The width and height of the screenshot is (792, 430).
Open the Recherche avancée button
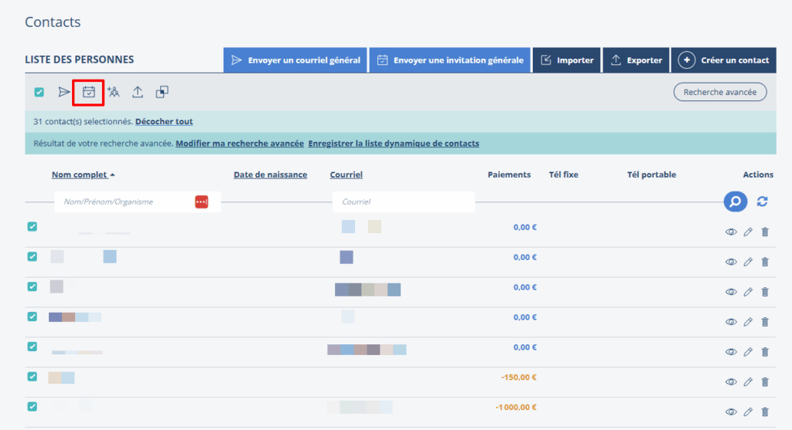pyautogui.click(x=720, y=92)
